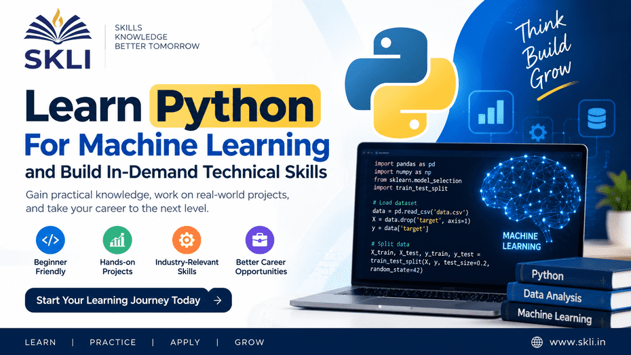Screen dimensions: 631x355
Task: Click the orange gear Industry-Relevant Skills icon
Action: (x=187, y=240)
